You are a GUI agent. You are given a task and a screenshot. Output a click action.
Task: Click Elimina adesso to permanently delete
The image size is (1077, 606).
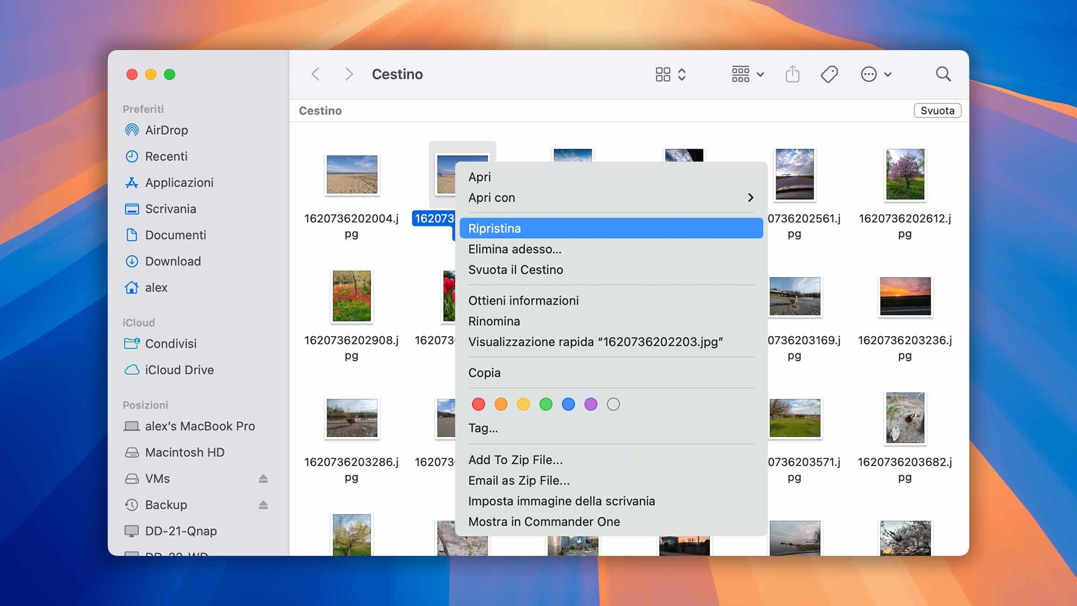[515, 249]
